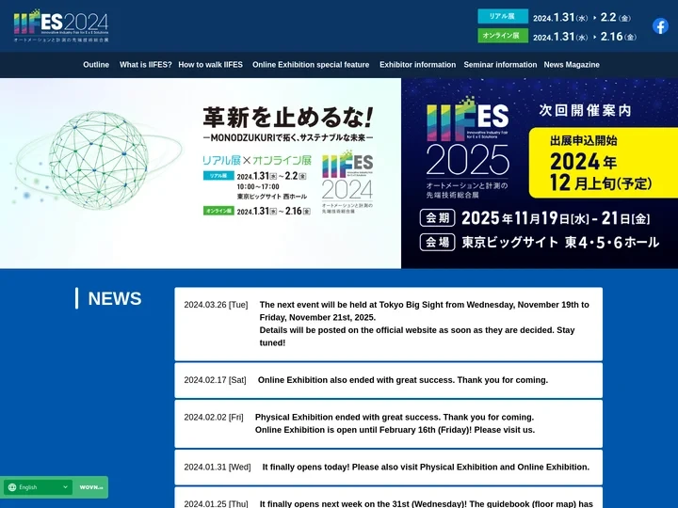Open the 2024.01.31 opens today news item
The width and height of the screenshot is (678, 508).
(388, 468)
